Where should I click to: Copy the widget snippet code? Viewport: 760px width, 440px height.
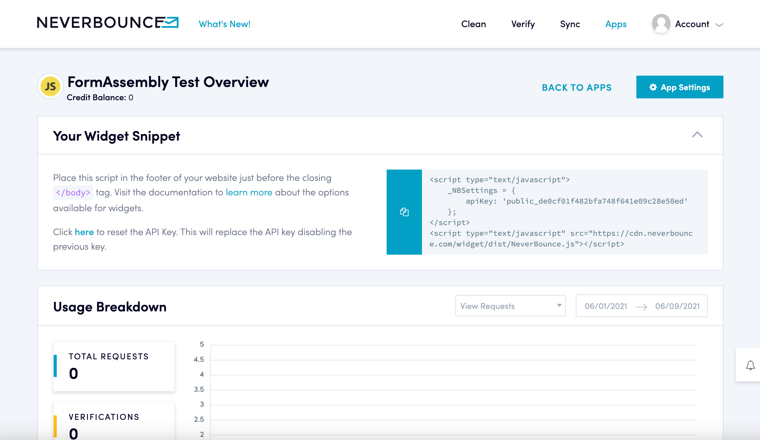[x=404, y=212]
